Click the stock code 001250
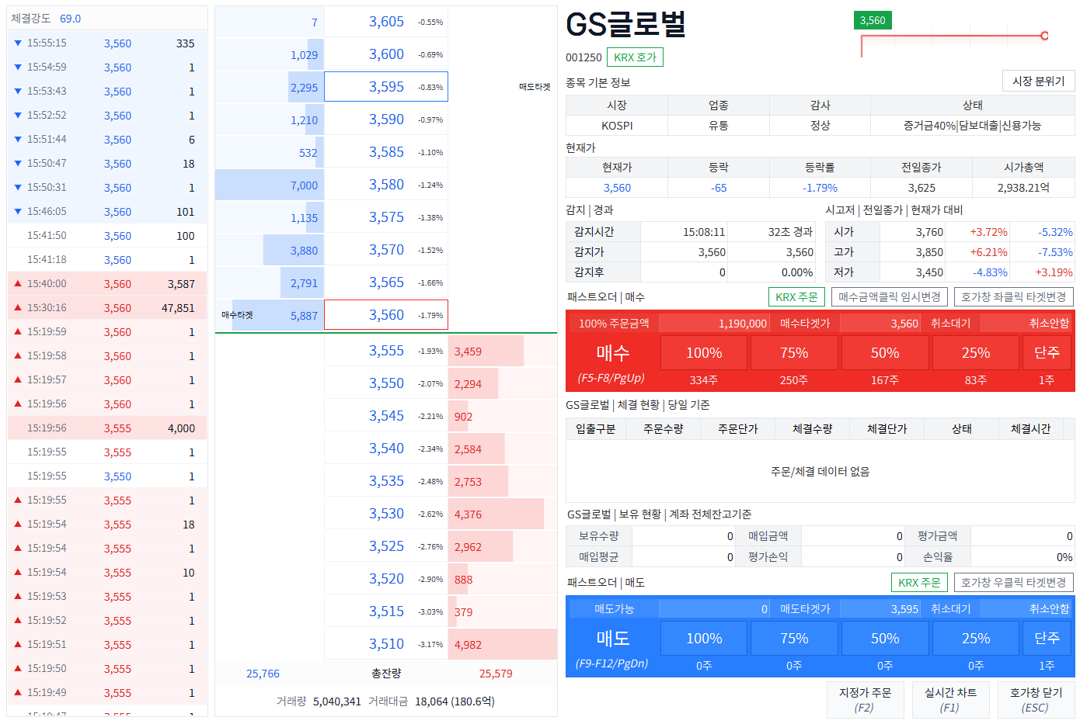 point(584,57)
